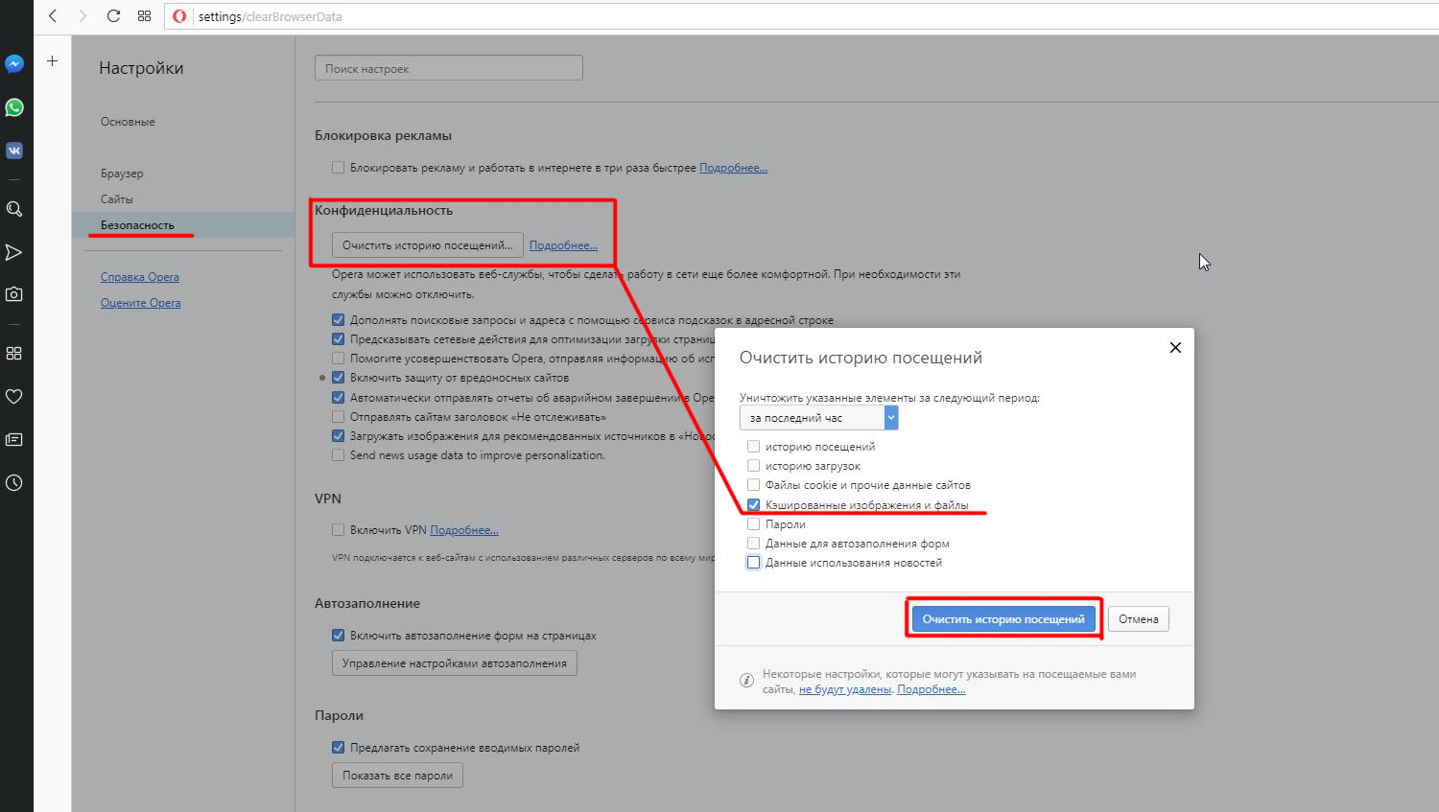1439x812 pixels.
Task: Check 'Данные для автозаполнения форм'
Action: (754, 544)
